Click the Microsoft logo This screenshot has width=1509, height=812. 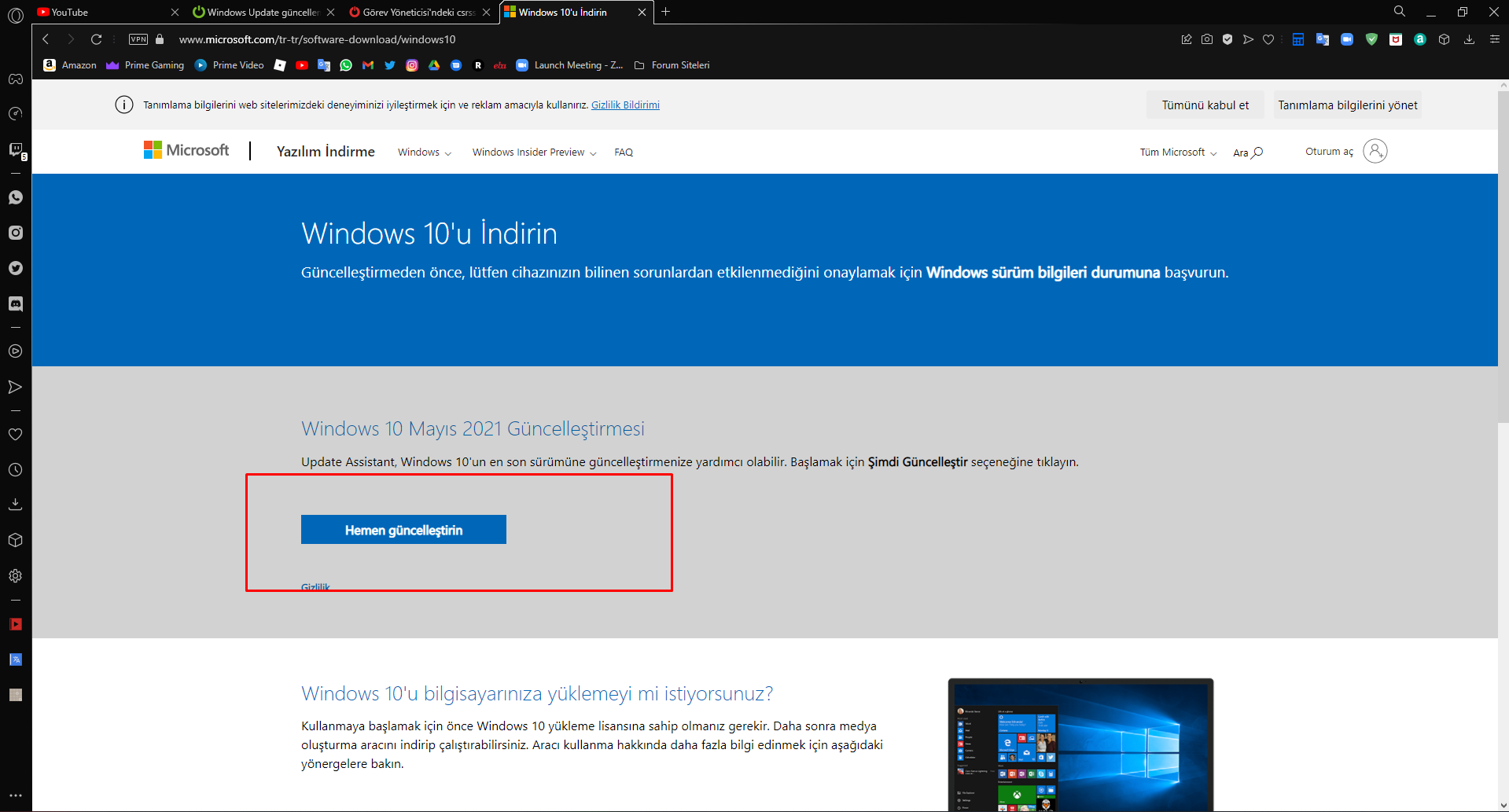tap(186, 150)
